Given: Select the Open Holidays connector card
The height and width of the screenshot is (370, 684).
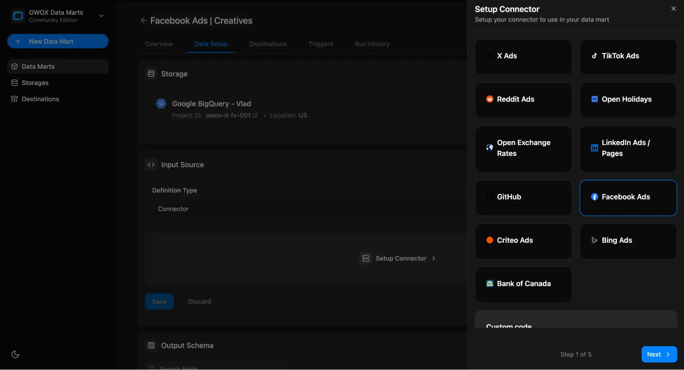Looking at the screenshot, I should coord(628,100).
